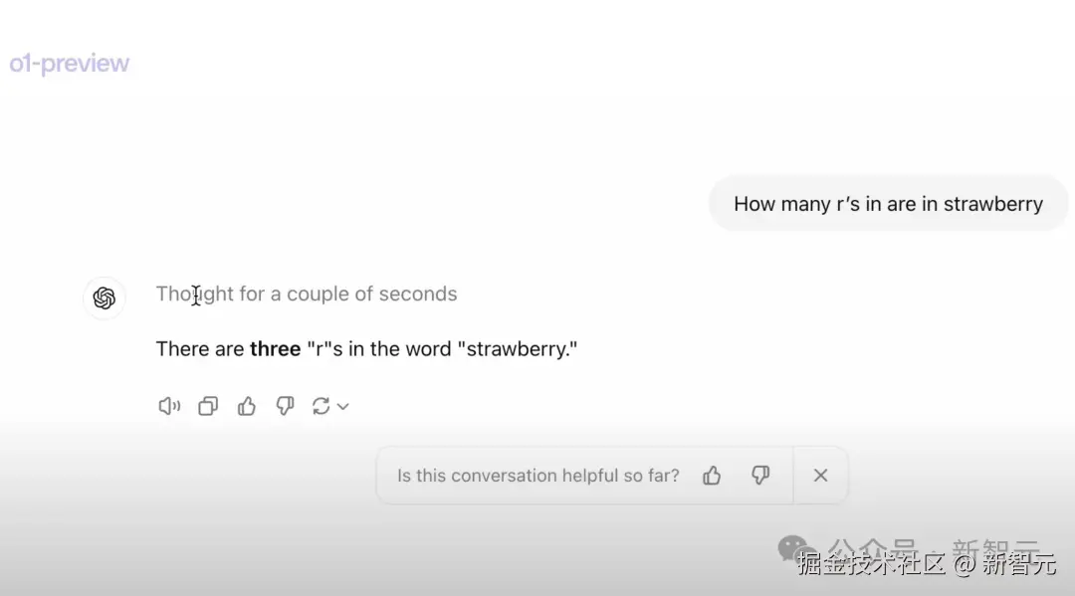Thumbs down in the conversation helpful prompt
The image size is (1075, 596).
[x=760, y=476]
